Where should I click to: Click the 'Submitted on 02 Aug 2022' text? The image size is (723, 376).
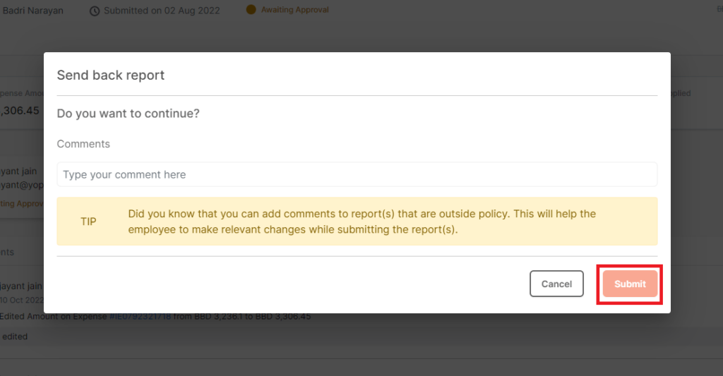[162, 11]
